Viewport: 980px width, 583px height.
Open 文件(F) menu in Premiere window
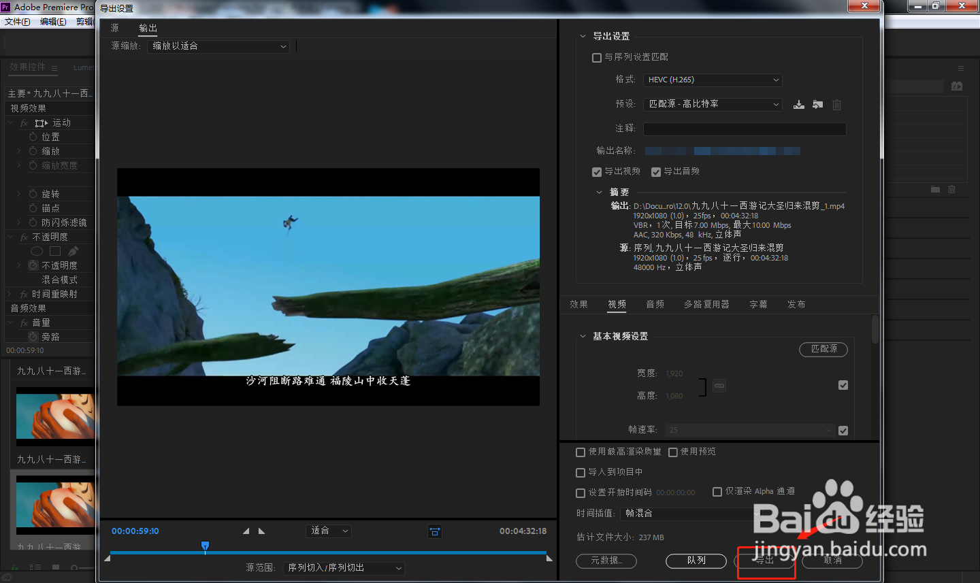tap(18, 22)
